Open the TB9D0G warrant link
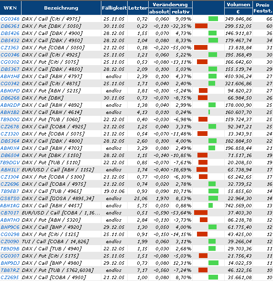 click(x=10, y=119)
